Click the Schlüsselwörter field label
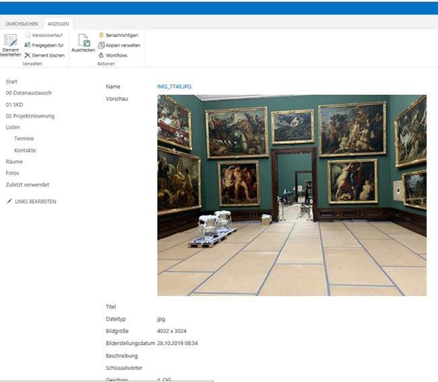Viewport: 438px width, 382px height. point(124,368)
